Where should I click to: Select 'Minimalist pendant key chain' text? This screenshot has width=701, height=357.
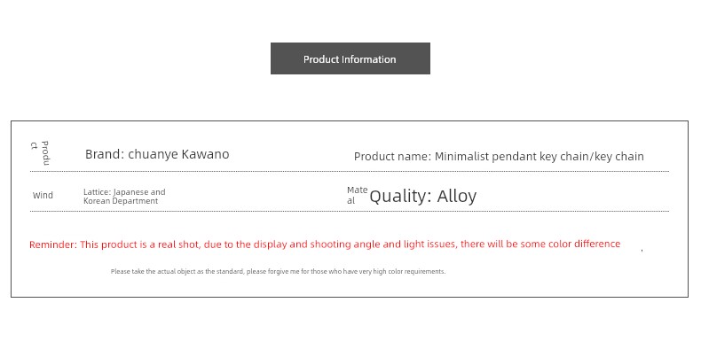coord(512,157)
